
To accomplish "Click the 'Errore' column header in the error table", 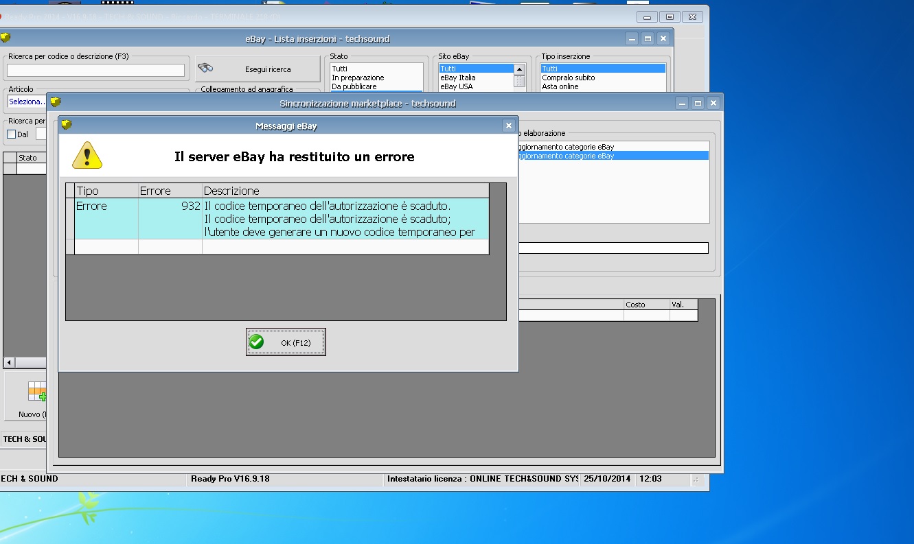I will click(x=170, y=191).
